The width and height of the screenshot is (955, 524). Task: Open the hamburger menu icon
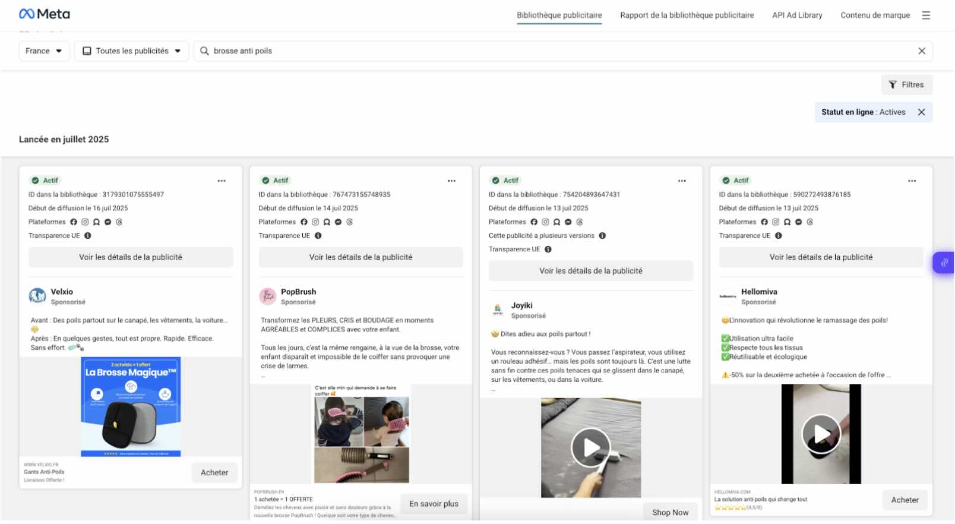(x=926, y=15)
